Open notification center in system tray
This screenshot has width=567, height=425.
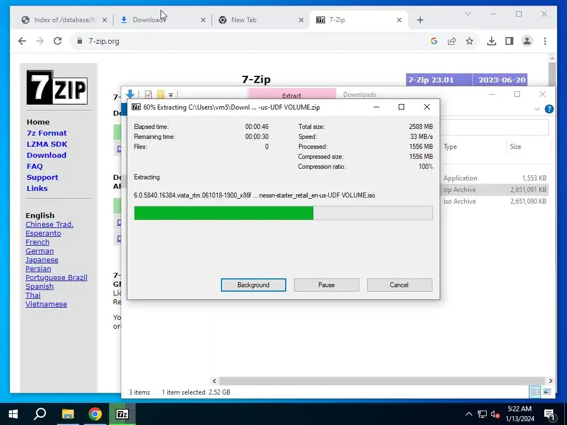tap(549, 414)
